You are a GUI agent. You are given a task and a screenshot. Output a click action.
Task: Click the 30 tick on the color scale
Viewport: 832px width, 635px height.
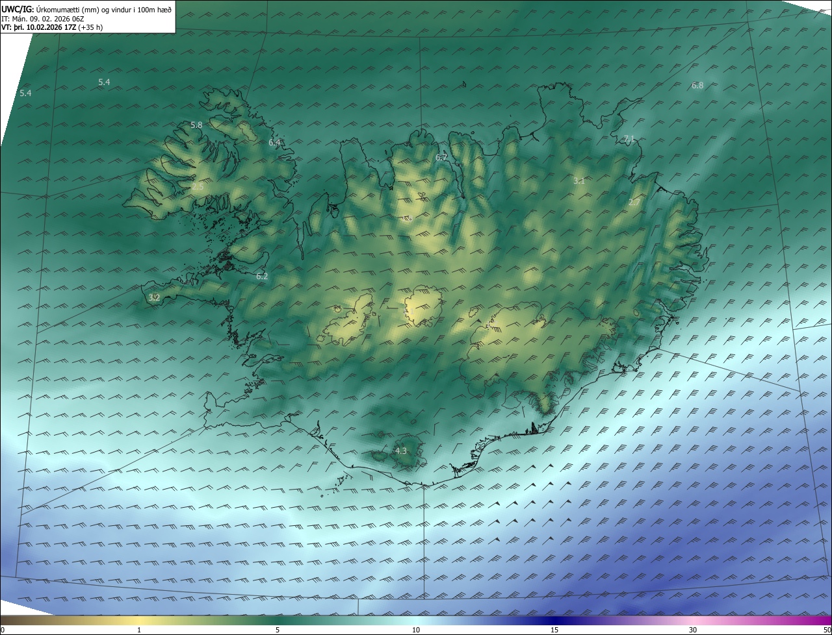693,630
